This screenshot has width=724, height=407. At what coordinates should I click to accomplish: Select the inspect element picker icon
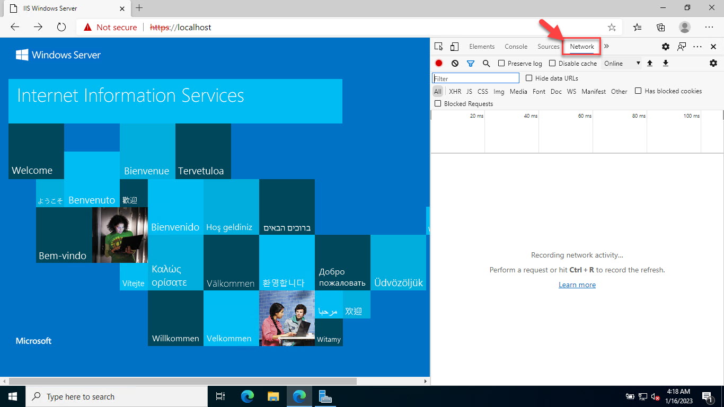(438, 47)
